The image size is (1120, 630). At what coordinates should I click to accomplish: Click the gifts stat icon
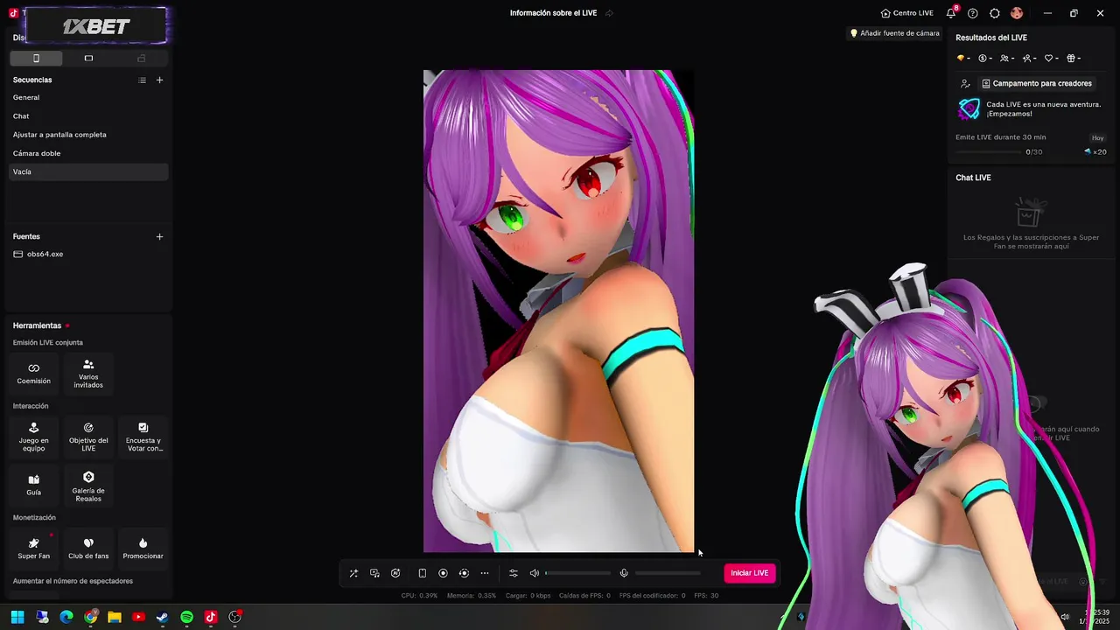coord(1073,59)
